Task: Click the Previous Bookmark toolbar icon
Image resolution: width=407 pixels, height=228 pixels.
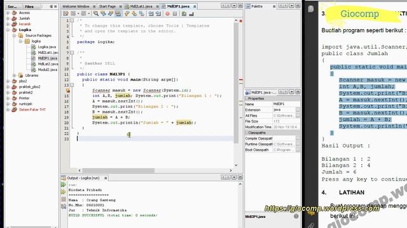Action: 127,13
